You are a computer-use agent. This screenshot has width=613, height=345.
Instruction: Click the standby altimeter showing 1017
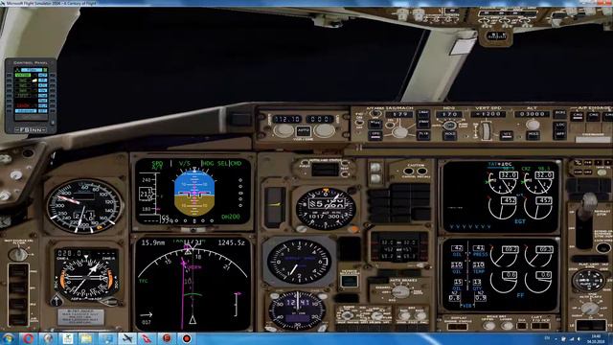(x=326, y=209)
